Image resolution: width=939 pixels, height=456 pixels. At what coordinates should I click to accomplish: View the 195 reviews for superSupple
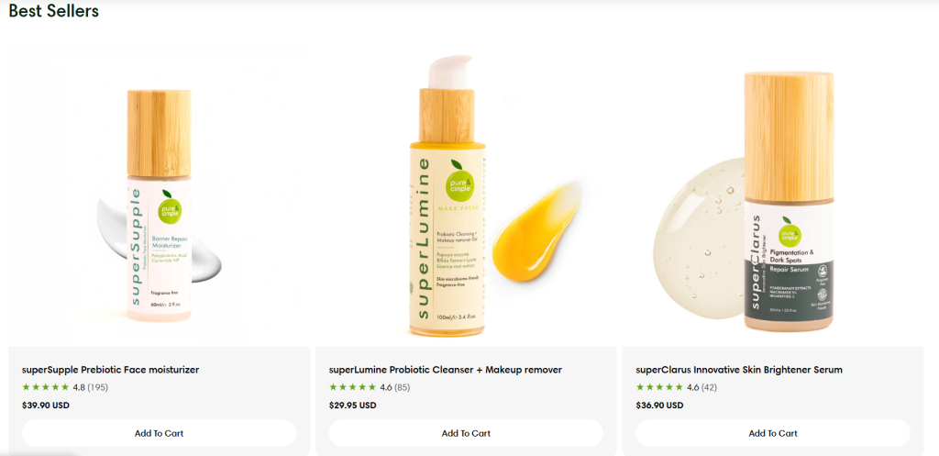97,387
